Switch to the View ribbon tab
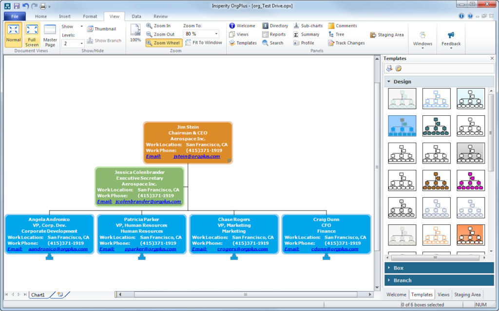The height and width of the screenshot is (311, 499). (114, 16)
